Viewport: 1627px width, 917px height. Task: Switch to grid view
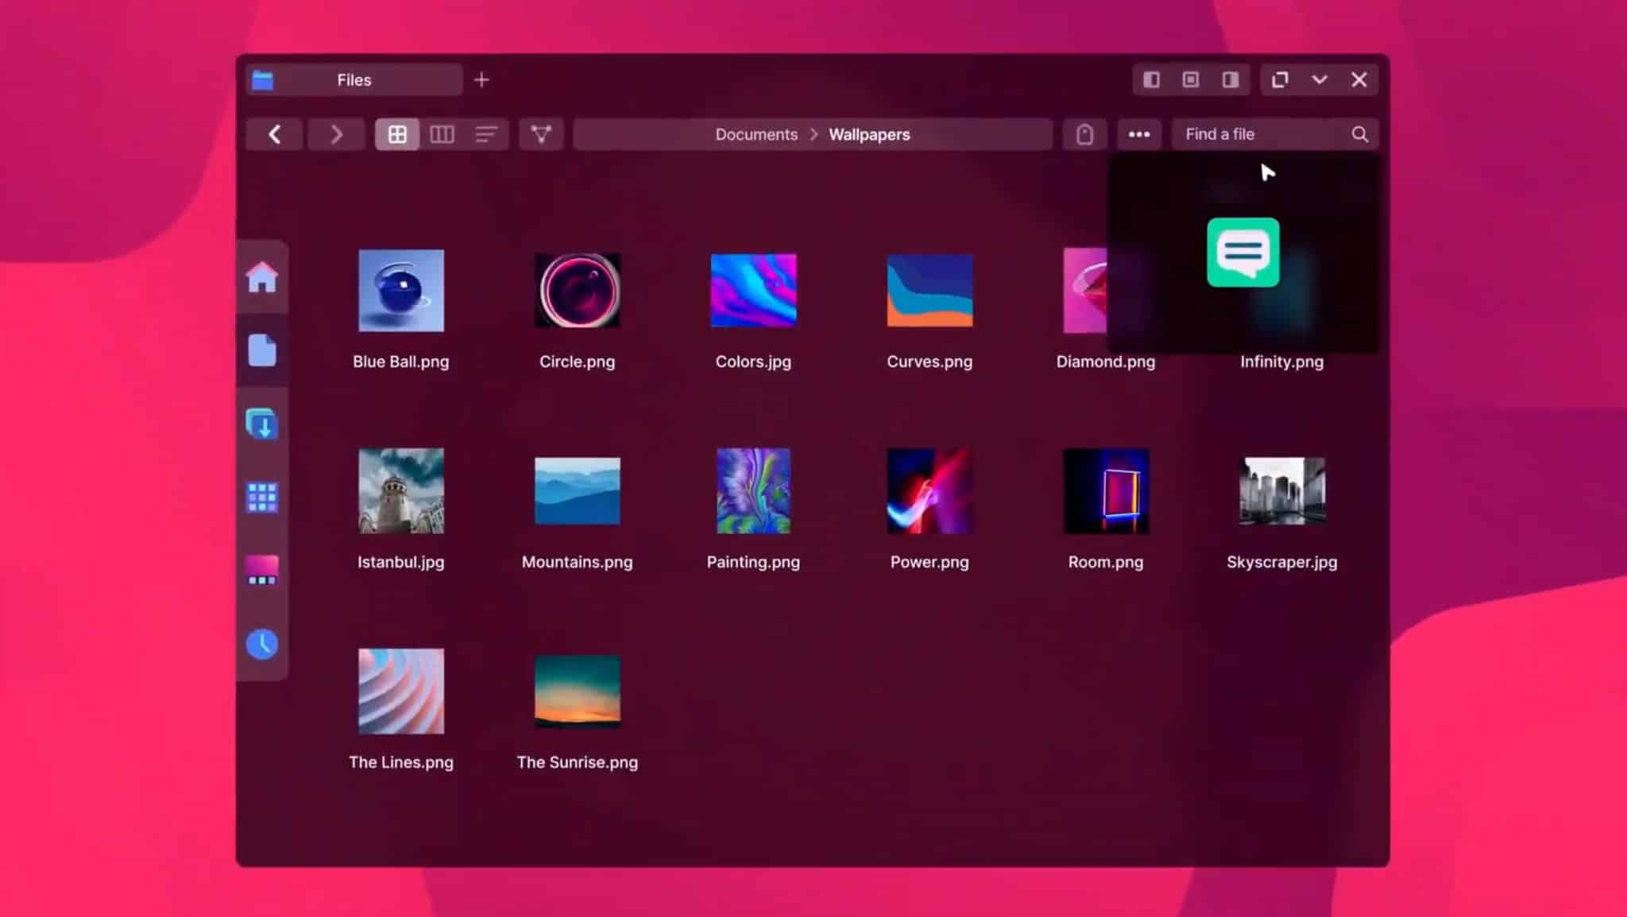click(x=397, y=133)
